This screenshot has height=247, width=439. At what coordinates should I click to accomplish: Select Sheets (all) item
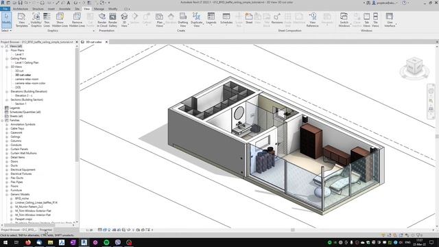point(16,116)
